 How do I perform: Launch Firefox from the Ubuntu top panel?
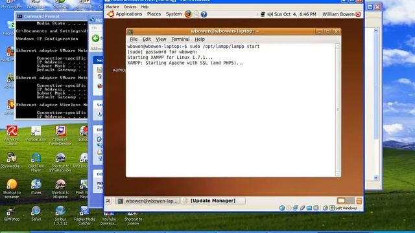point(188,14)
